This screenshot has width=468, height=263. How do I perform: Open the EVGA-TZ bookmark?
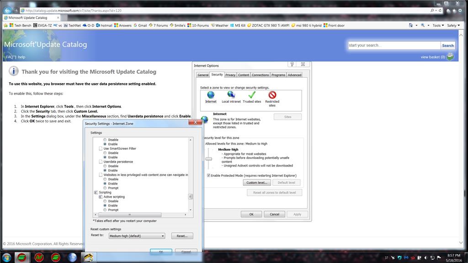point(43,26)
